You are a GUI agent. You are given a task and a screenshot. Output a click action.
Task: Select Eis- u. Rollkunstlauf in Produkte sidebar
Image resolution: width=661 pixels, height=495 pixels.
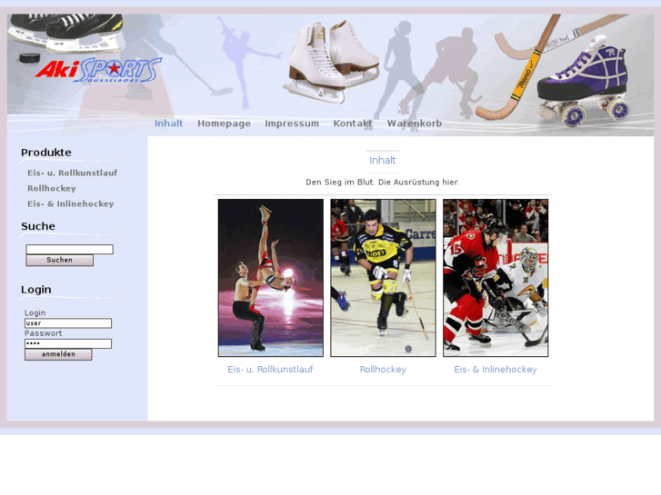(73, 173)
